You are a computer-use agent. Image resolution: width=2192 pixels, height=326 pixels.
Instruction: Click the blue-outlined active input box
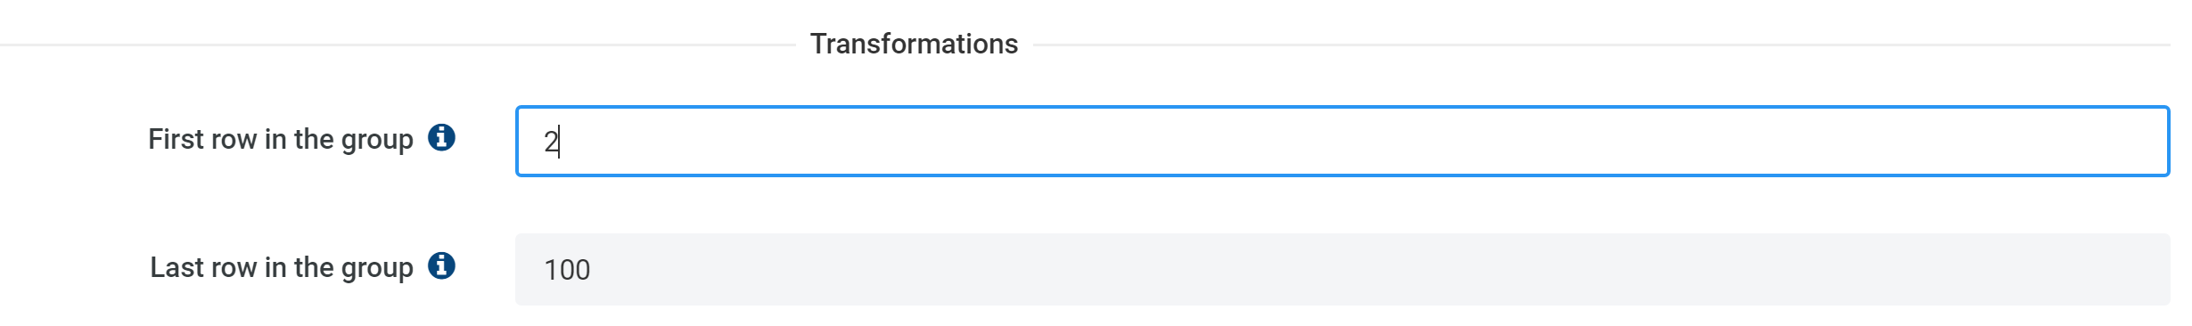(1342, 142)
